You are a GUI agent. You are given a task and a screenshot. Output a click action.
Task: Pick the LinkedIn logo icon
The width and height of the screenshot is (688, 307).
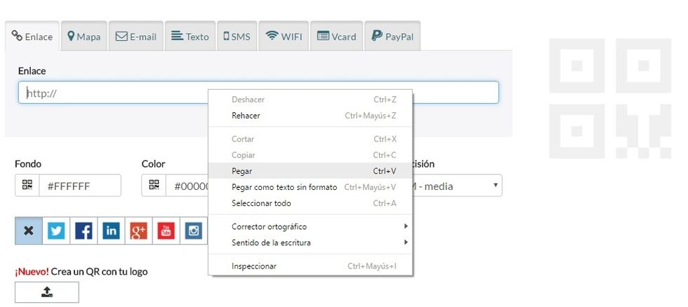[111, 231]
